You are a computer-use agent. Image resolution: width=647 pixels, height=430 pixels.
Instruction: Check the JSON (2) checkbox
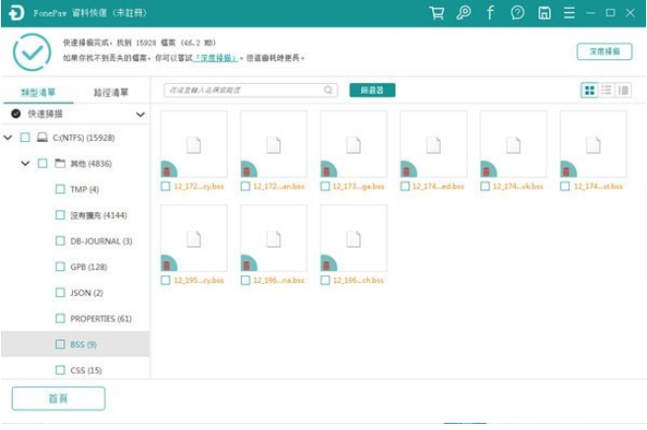60,293
